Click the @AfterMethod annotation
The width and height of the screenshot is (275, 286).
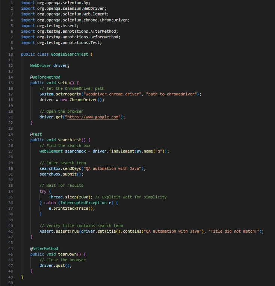44,249
